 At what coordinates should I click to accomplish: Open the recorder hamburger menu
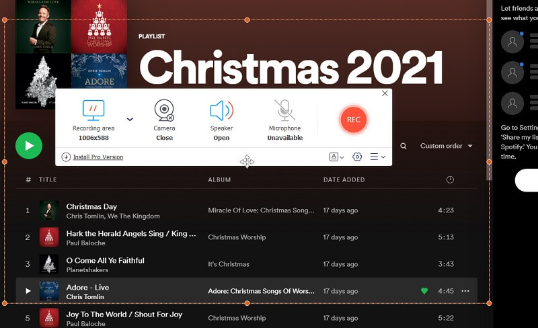377,157
